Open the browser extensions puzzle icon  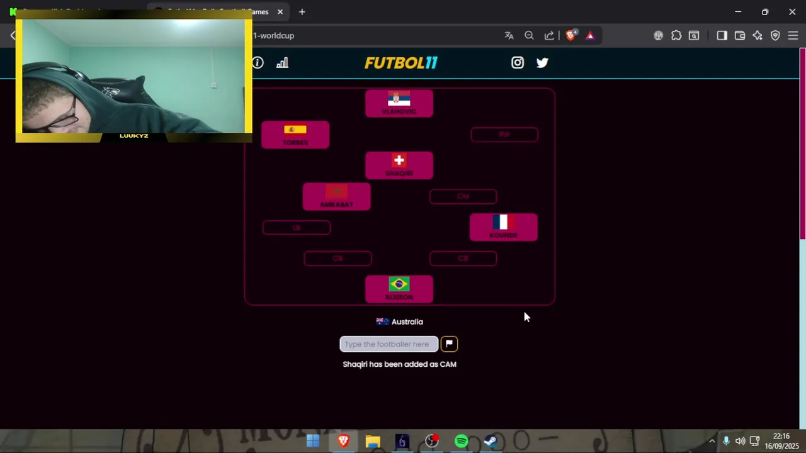coord(676,35)
